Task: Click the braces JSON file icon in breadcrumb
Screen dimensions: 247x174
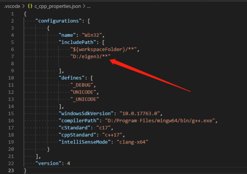Action: [30, 6]
